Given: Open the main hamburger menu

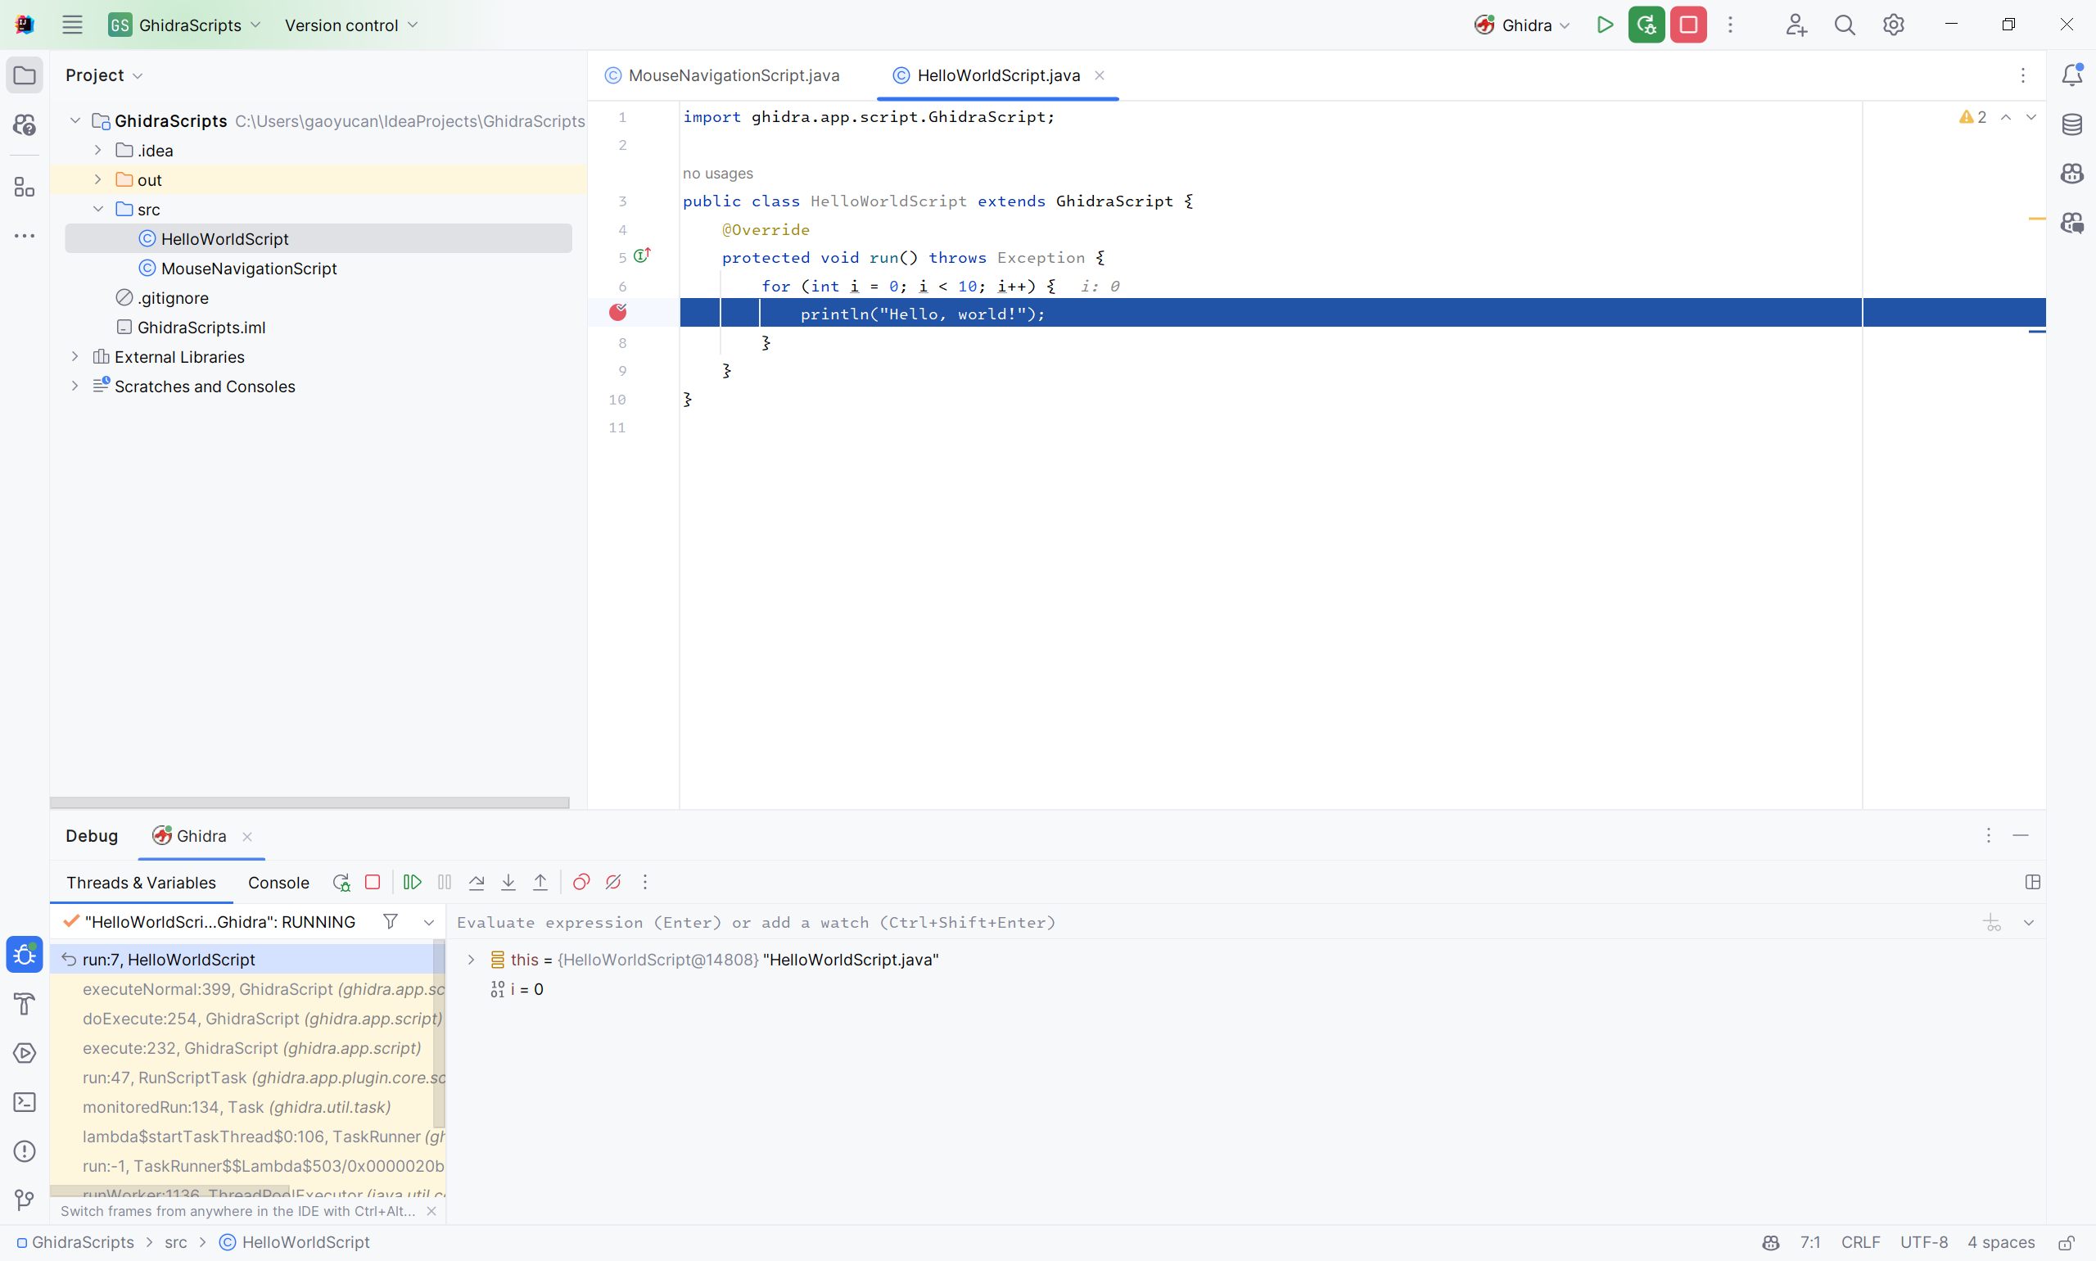Looking at the screenshot, I should 72,25.
